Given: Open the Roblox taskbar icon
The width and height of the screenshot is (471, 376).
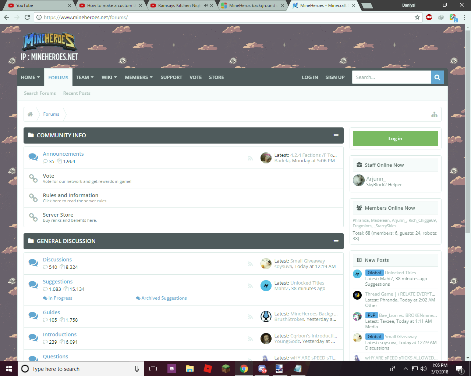Looking at the screenshot, I should click(x=208, y=369).
